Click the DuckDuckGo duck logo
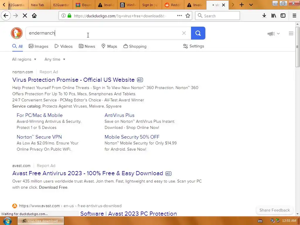 [x=17, y=33]
